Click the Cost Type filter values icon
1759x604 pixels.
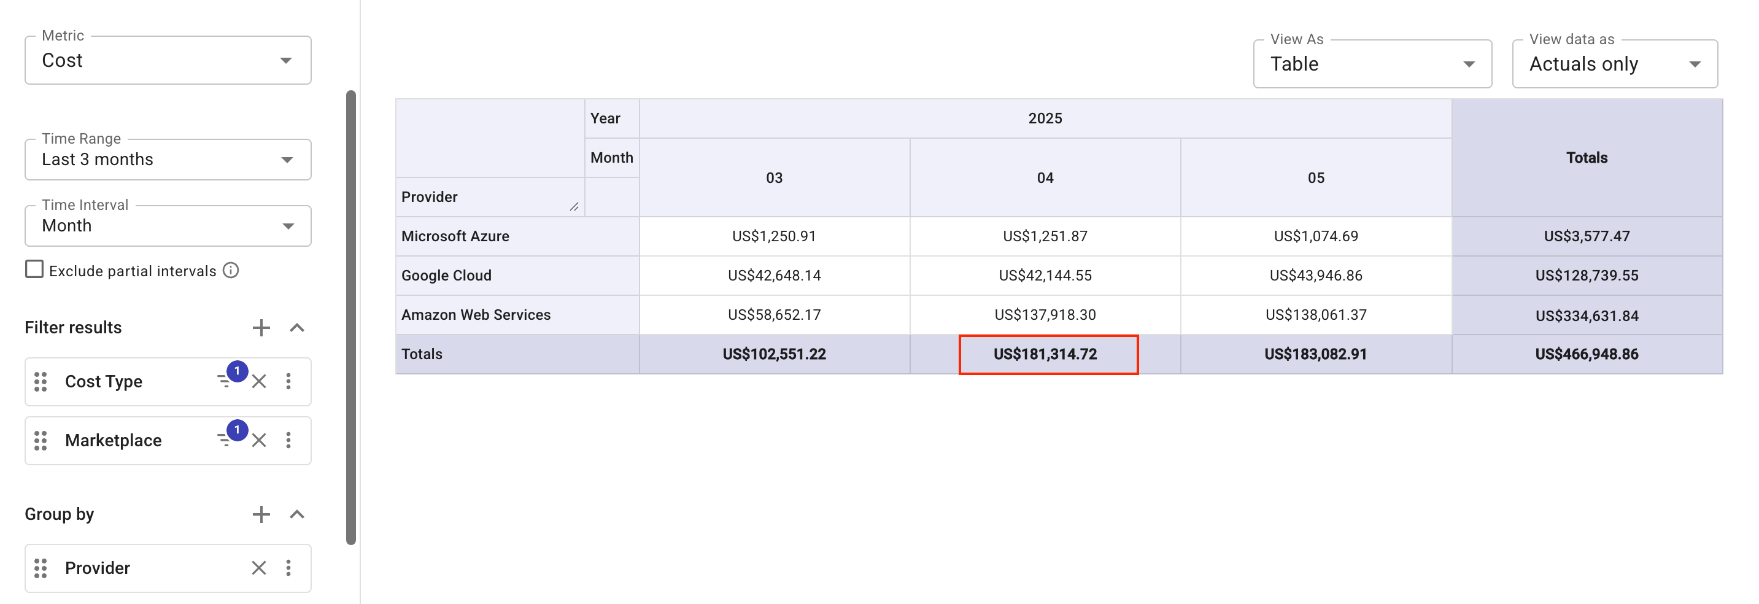(x=225, y=381)
